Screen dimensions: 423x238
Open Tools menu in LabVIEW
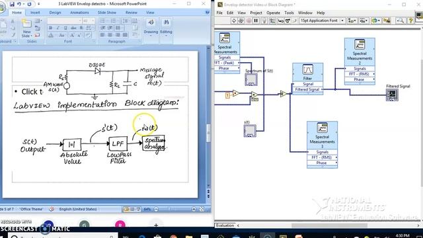289,13
